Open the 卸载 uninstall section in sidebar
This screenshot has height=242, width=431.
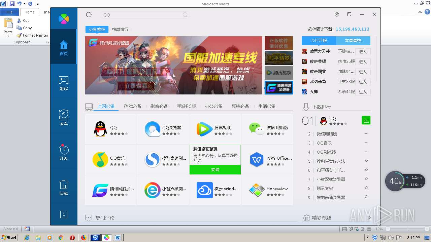pos(64,188)
